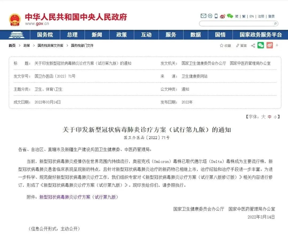Screen dimensions: 288x238
Task: Click the share icon in breadcrumb bar
Action: 253,45
